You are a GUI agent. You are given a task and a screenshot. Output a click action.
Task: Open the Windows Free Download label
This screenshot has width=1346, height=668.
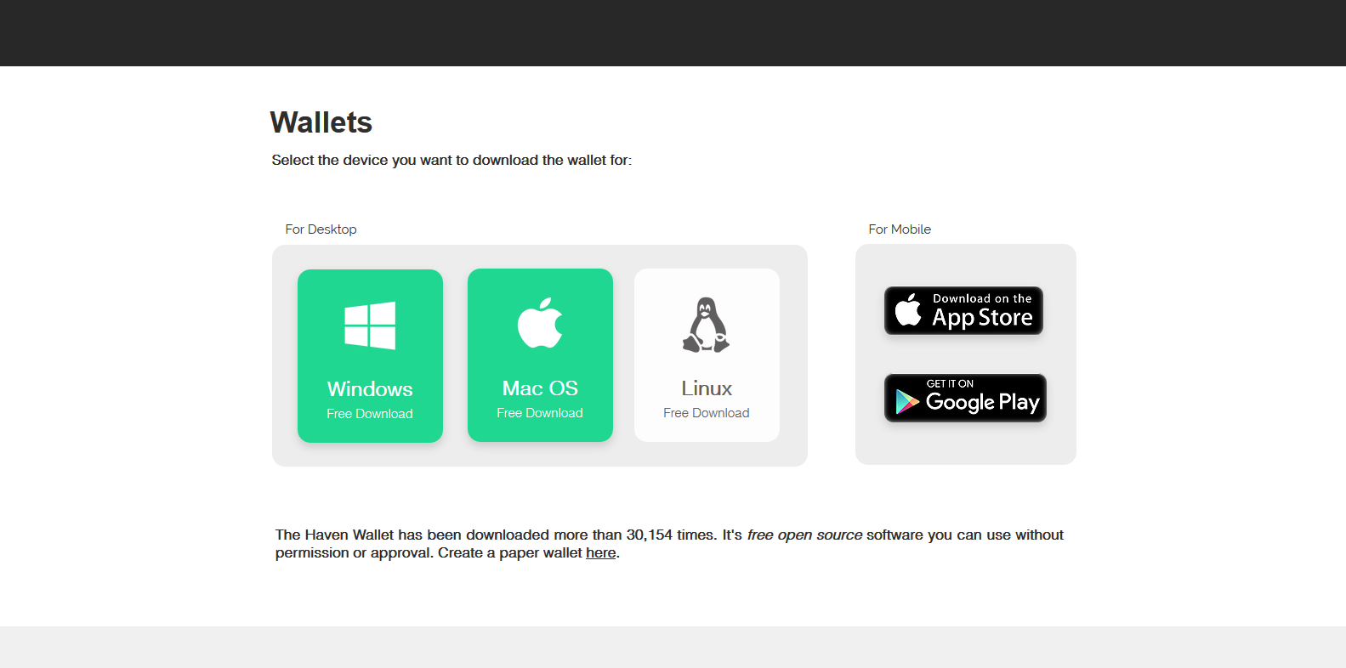point(370,414)
